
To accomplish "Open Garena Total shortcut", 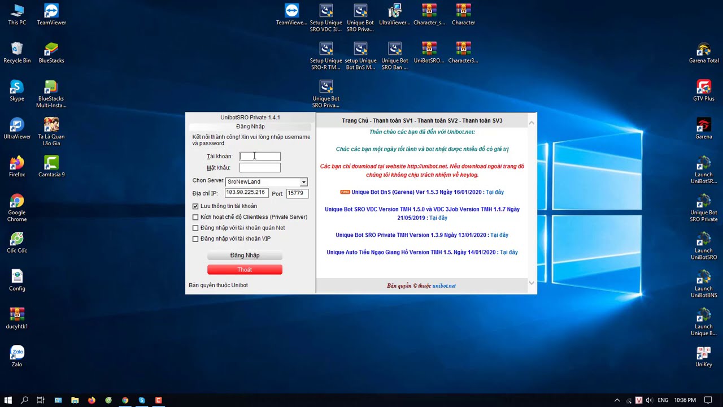I will pos(704,53).
